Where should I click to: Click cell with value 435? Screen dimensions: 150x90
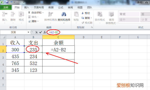pyautogui.click(x=15, y=56)
